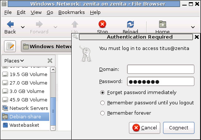Expand the Back history dropdown arrow
This screenshot has height=140, width=201.
[23, 27]
